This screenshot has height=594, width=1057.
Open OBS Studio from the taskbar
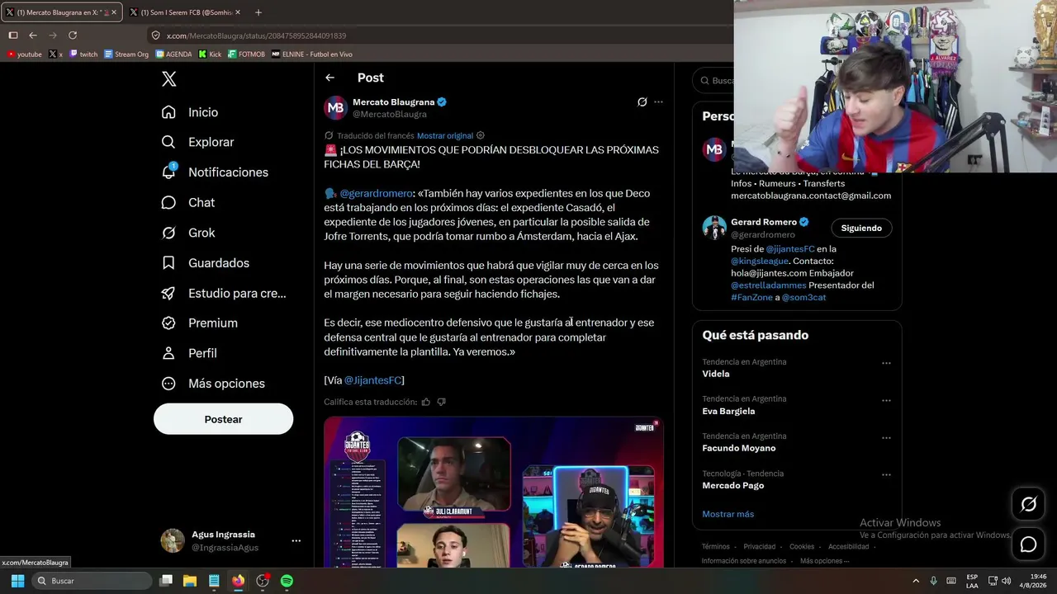tap(263, 581)
